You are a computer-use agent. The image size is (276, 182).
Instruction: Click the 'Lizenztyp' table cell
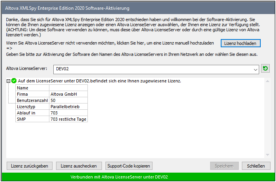click(x=33, y=107)
